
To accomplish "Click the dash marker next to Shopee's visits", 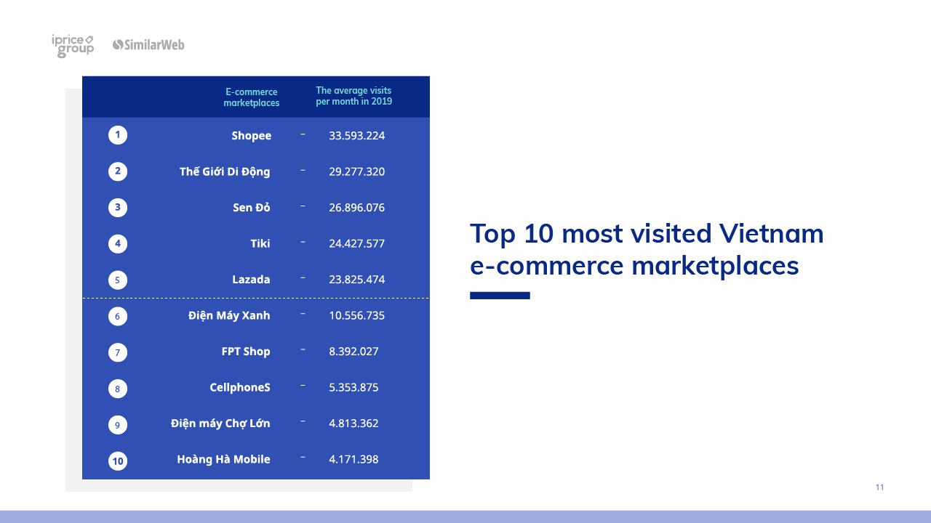I will pyautogui.click(x=303, y=134).
